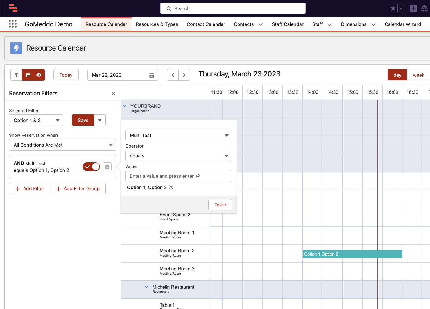Create new record with the plus icon
This screenshot has width=430, height=309.
(x=413, y=8)
